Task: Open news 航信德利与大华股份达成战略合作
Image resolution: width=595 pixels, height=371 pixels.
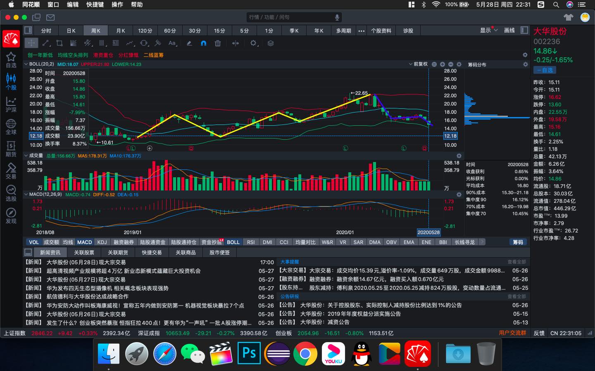Action: [88, 296]
